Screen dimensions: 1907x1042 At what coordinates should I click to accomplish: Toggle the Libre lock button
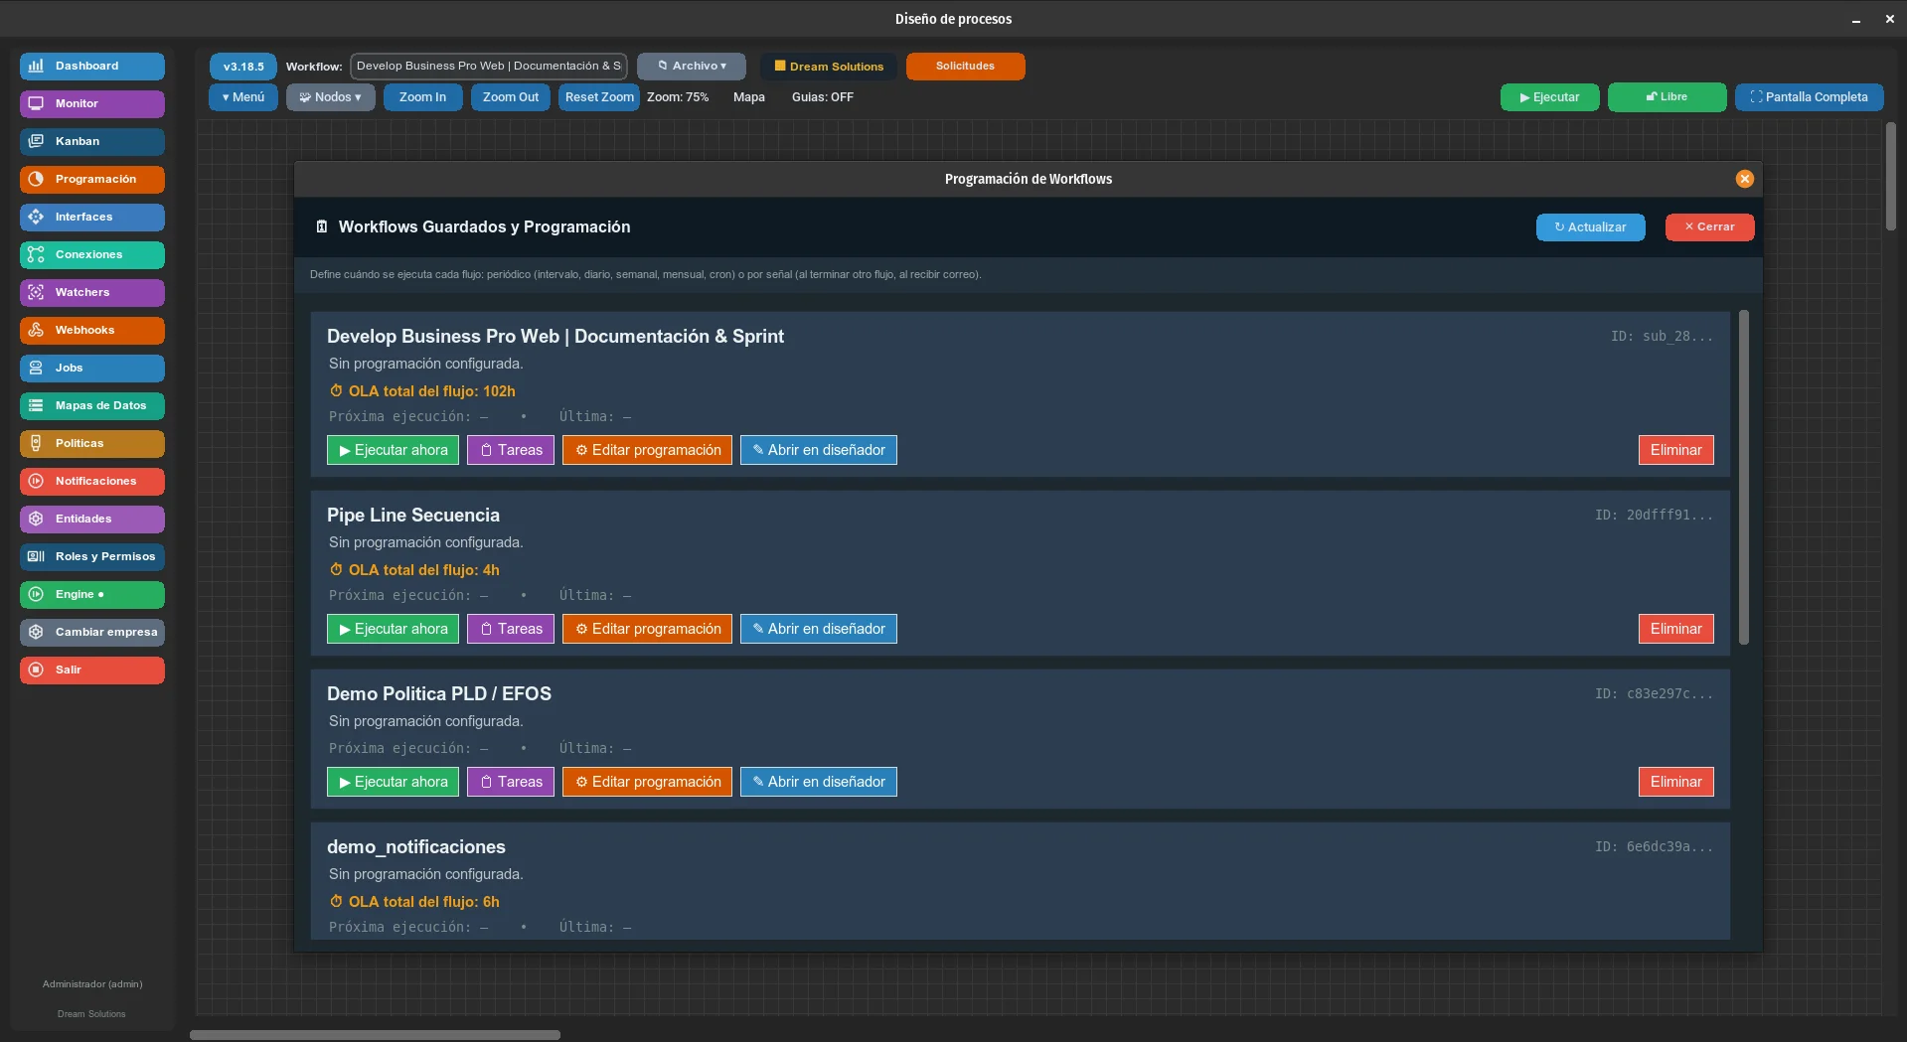tap(1667, 97)
